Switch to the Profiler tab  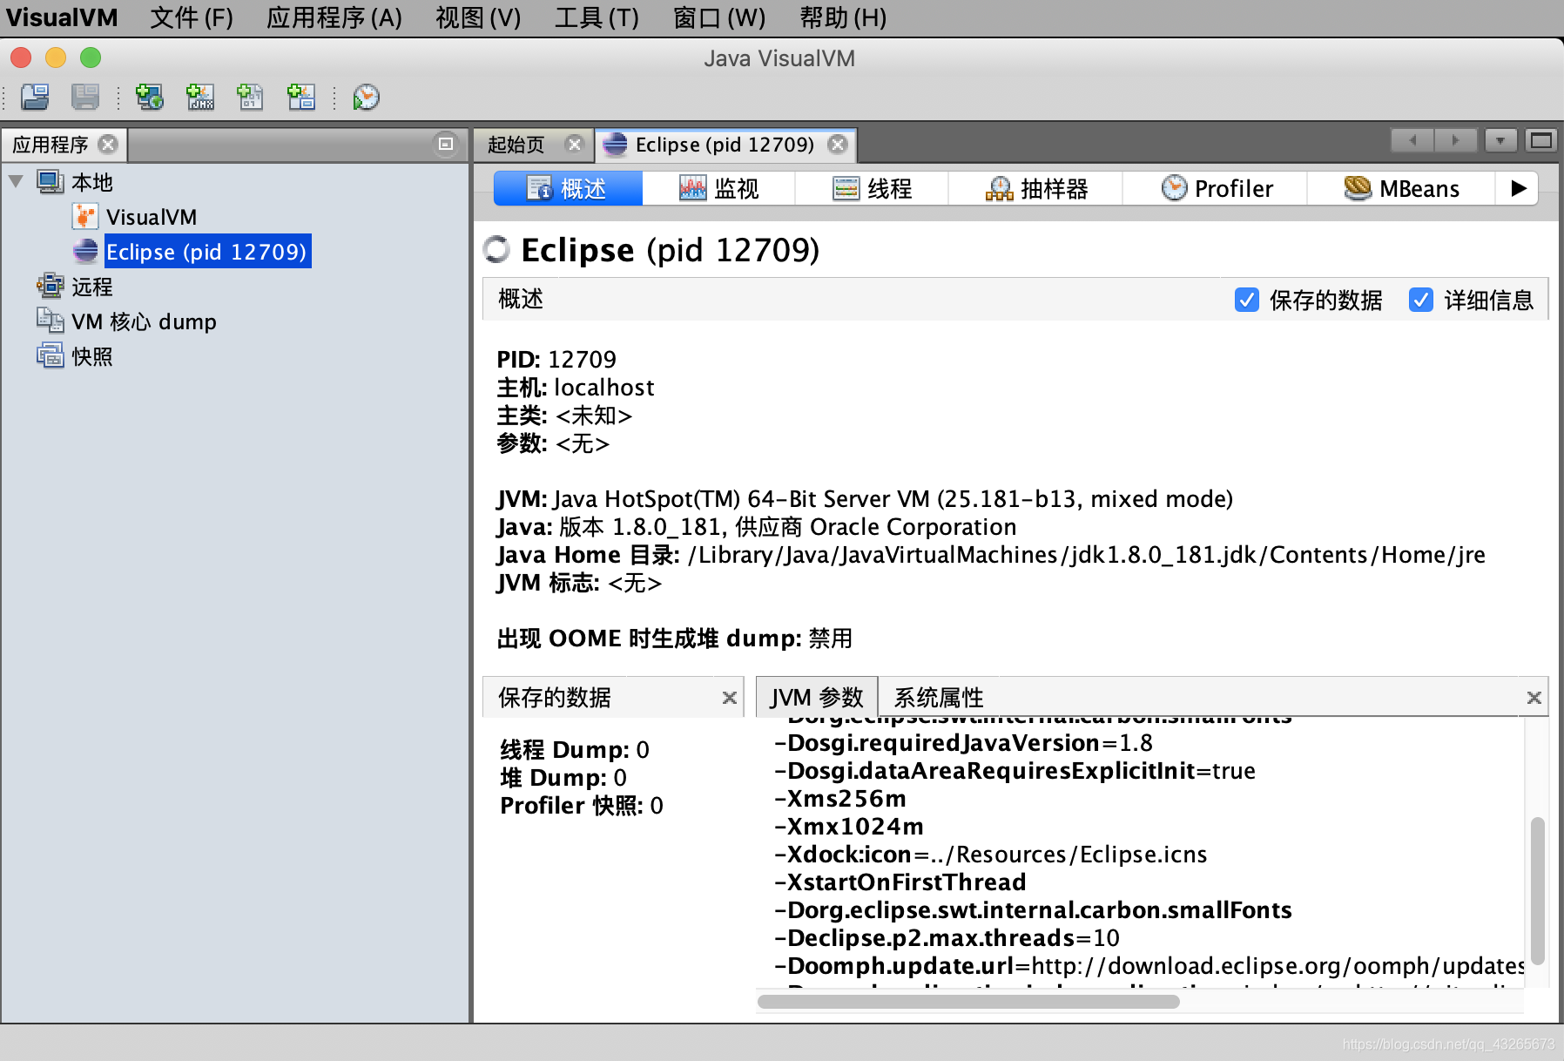(1217, 188)
